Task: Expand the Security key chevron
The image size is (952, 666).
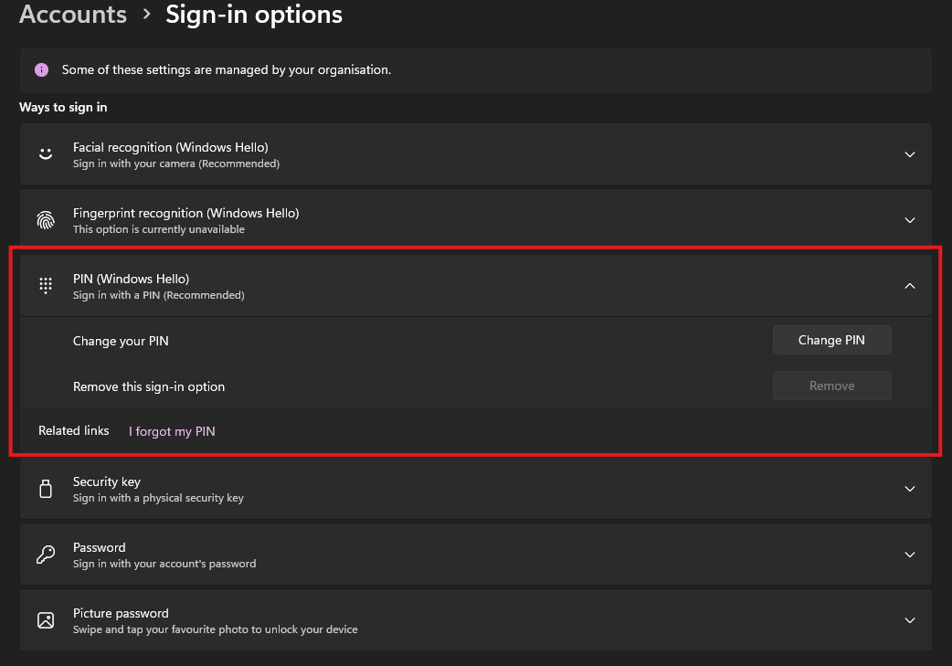Action: [909, 489]
